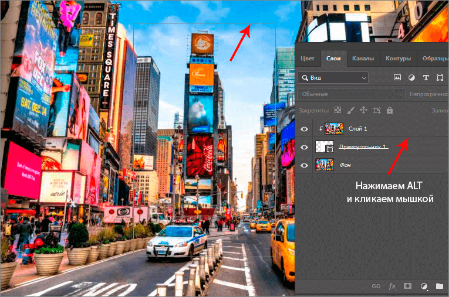Switch to the Каналы tab

pyautogui.click(x=363, y=59)
